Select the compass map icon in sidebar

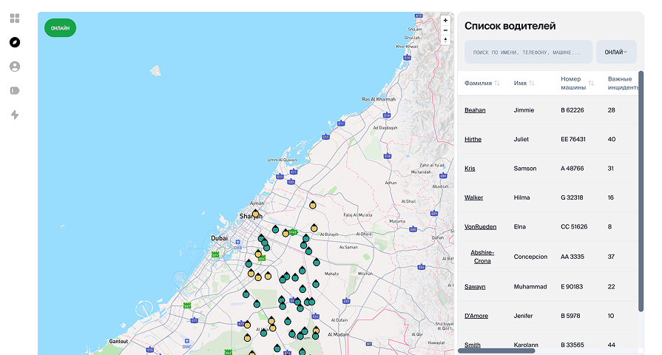[x=15, y=42]
